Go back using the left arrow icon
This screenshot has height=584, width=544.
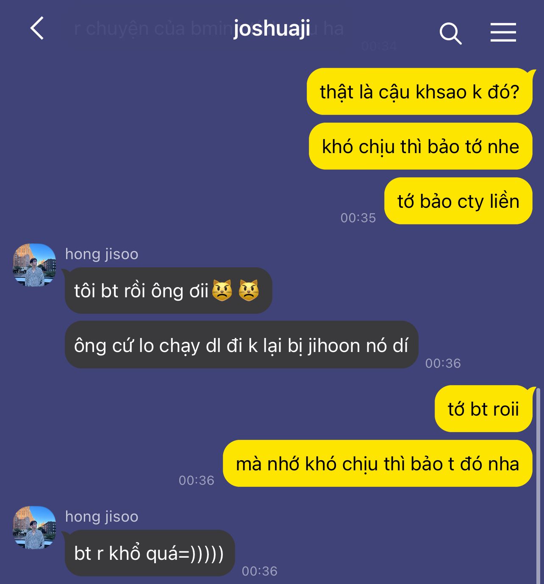pos(37,28)
